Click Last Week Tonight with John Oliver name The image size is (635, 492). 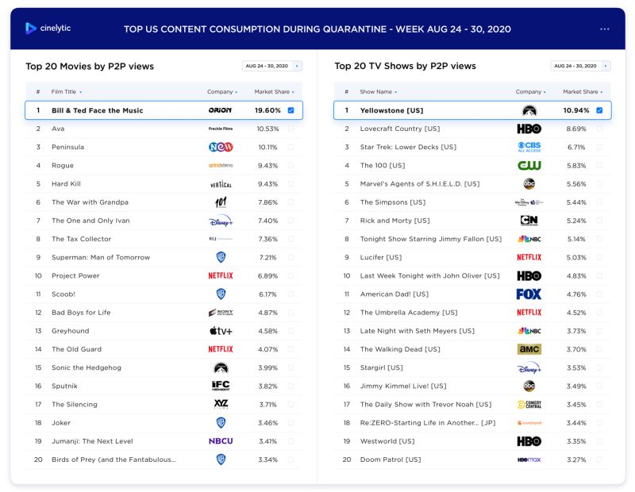pyautogui.click(x=429, y=276)
